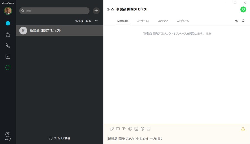
Task: Open the Meetings calendar icon
Action: 8,57
